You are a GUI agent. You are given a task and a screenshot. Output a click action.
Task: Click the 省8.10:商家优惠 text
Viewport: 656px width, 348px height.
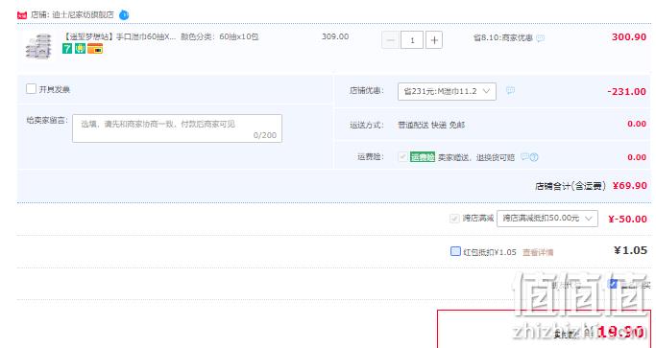503,38
